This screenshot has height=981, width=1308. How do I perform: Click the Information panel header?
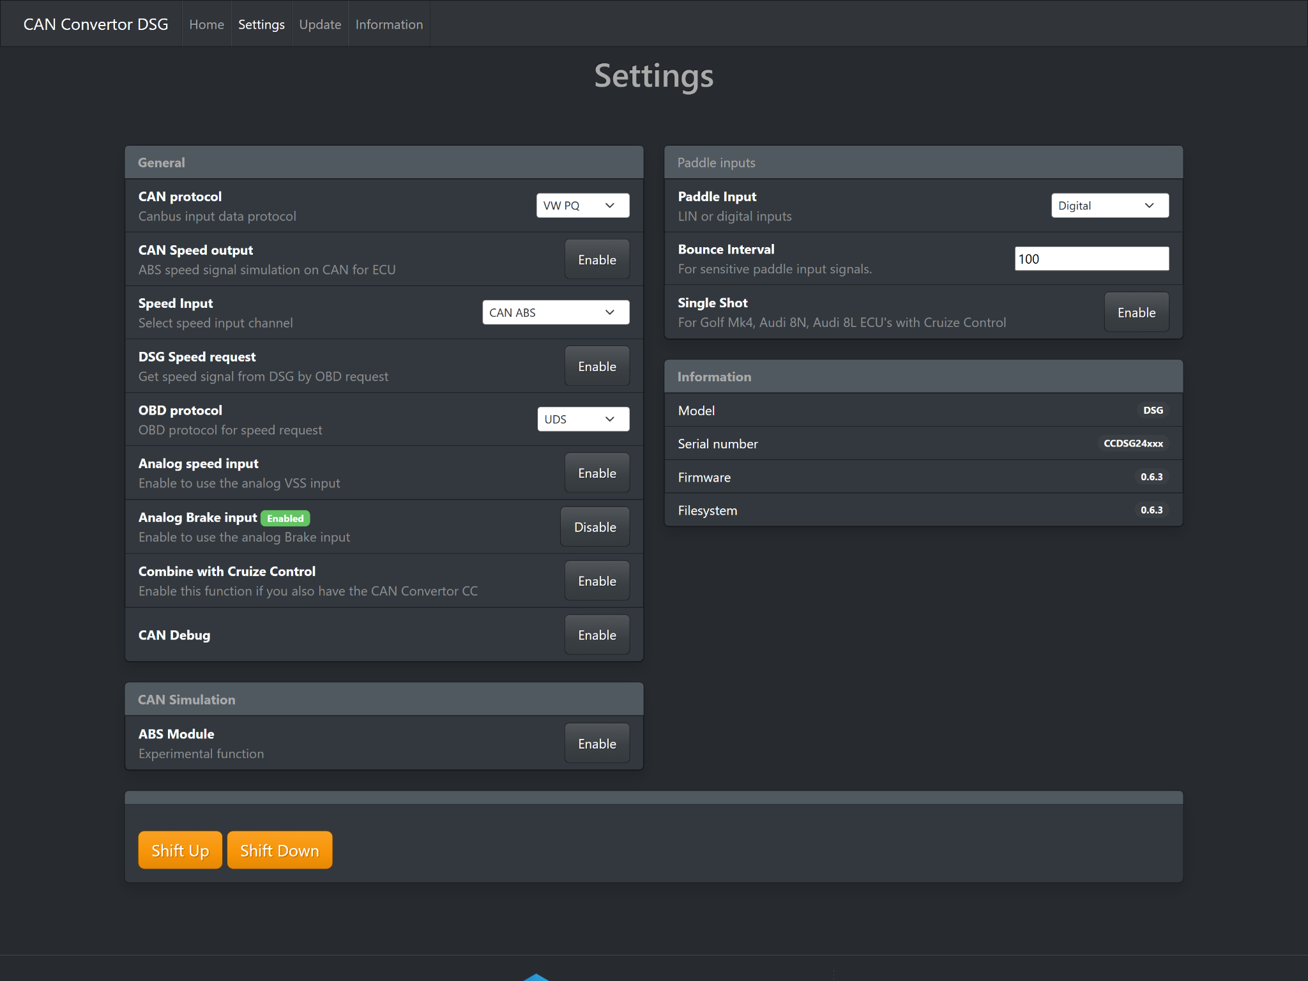[924, 377]
